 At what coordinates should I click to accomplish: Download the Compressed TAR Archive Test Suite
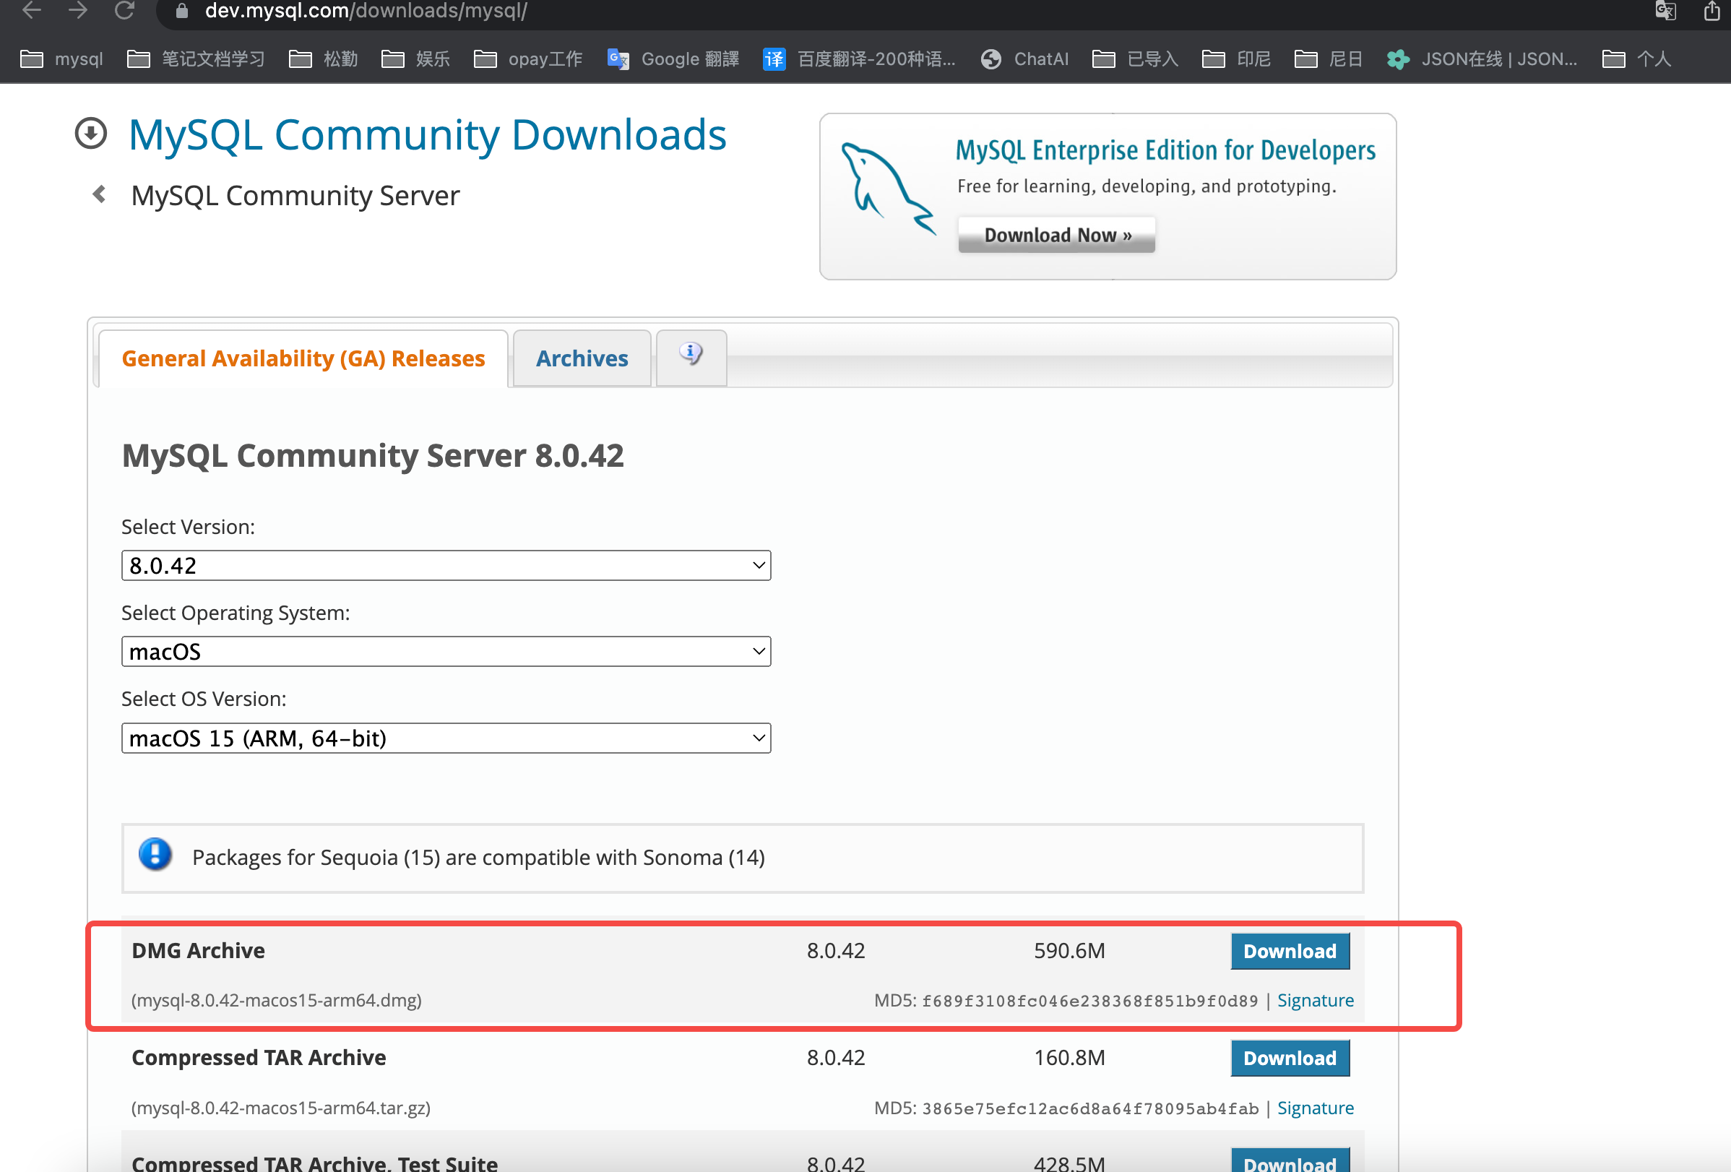pyautogui.click(x=1290, y=1161)
